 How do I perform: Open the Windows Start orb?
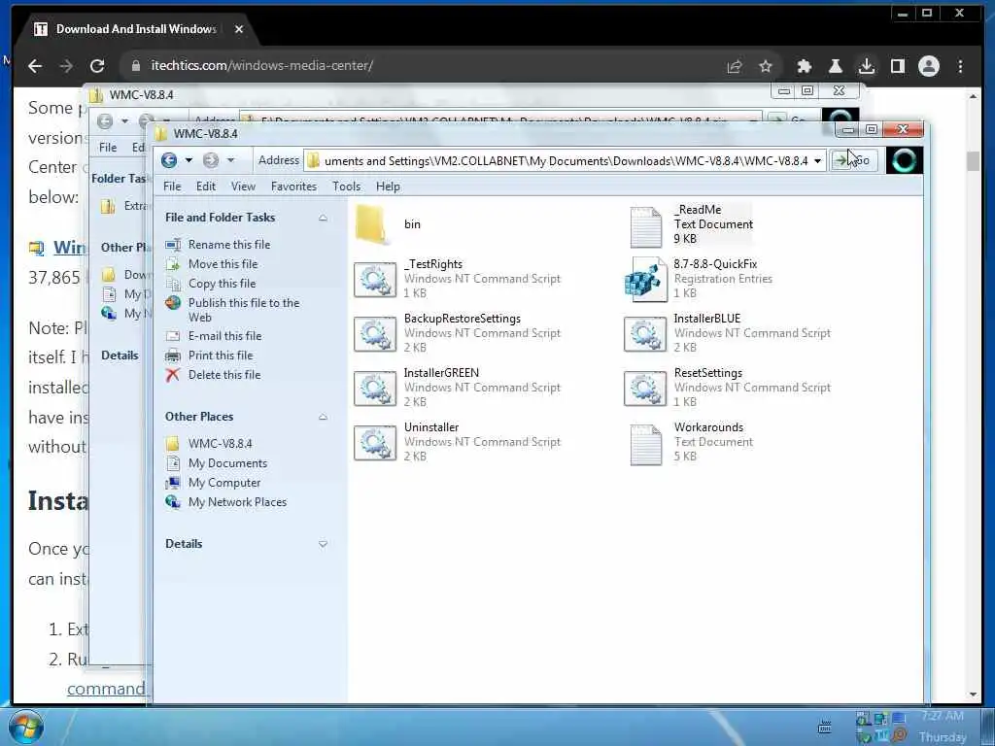[25, 727]
